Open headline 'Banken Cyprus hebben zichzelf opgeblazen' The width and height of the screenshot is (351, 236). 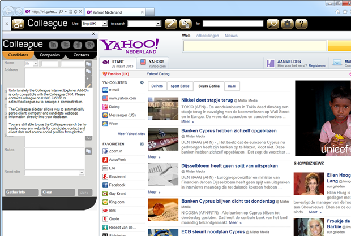click(229, 130)
